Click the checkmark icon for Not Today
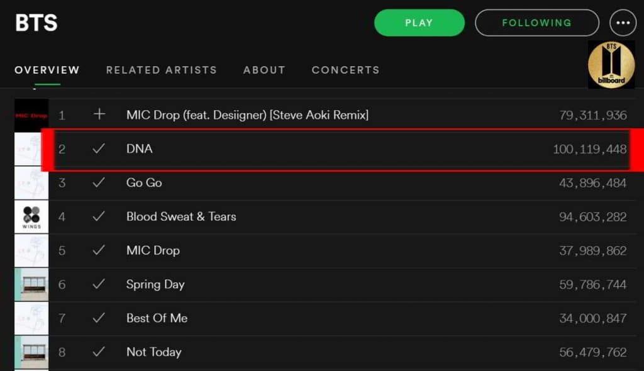The height and width of the screenshot is (371, 644). pos(99,352)
